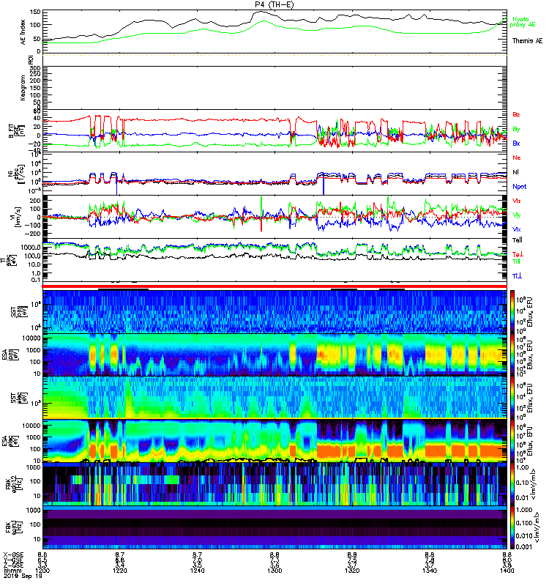Click the "Keogram" y-axis label

pyautogui.click(x=23, y=88)
